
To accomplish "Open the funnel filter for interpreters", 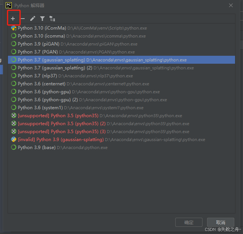I will (x=42, y=19).
